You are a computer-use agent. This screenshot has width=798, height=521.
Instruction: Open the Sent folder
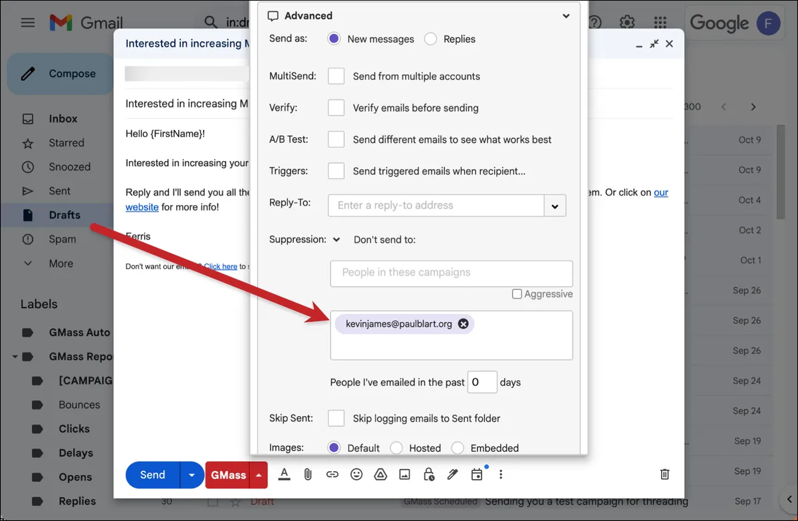coord(59,191)
